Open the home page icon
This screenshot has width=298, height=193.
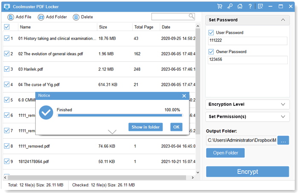[240, 6]
